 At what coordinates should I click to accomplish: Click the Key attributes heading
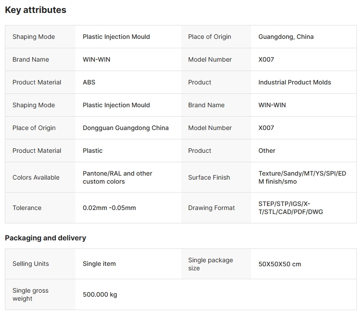pyautogui.click(x=36, y=10)
